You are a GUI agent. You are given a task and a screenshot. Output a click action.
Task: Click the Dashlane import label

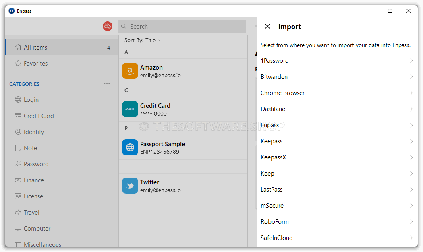(x=273, y=109)
